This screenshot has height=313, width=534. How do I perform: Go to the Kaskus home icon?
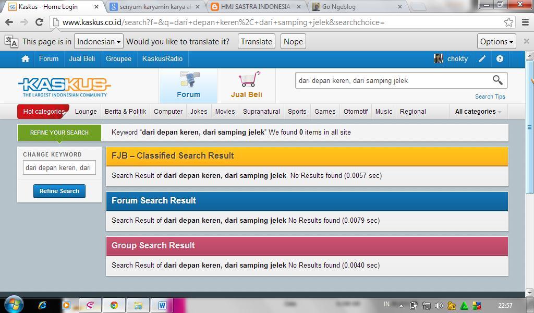[26, 59]
